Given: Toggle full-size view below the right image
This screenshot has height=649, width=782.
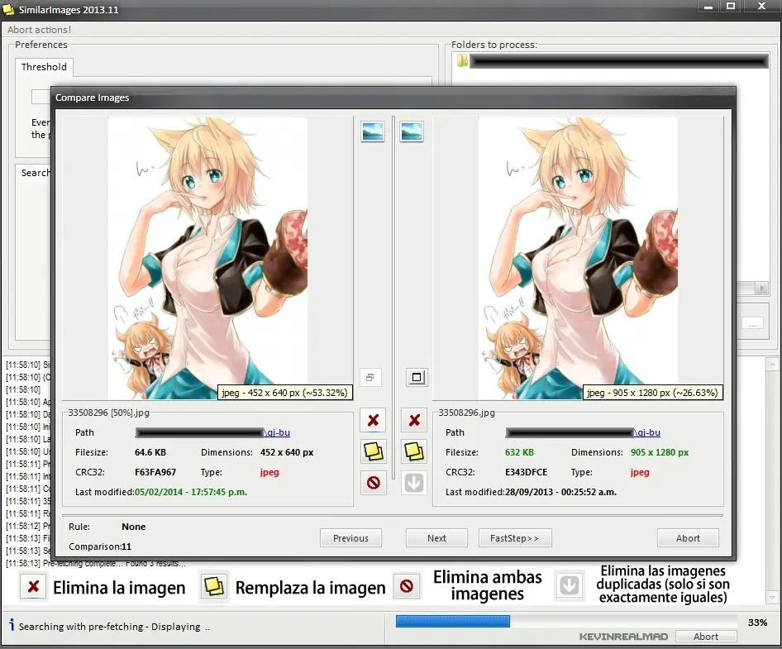Looking at the screenshot, I should 417,377.
